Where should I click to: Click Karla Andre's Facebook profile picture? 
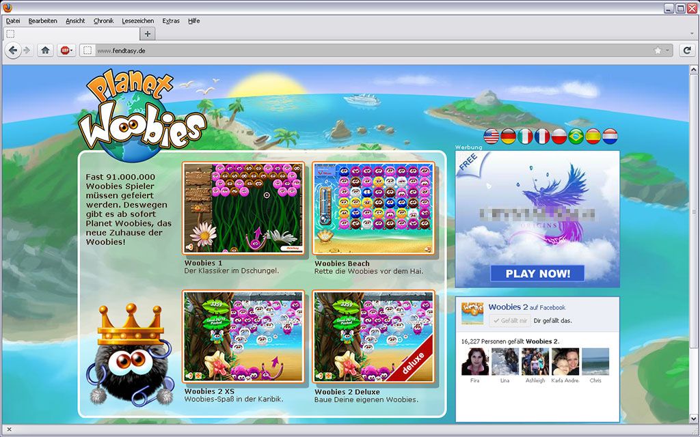click(x=565, y=362)
